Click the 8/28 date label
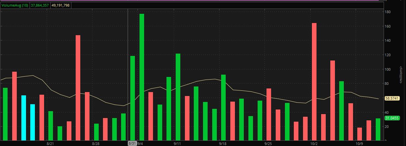The image size is (406, 146). (x=96, y=144)
